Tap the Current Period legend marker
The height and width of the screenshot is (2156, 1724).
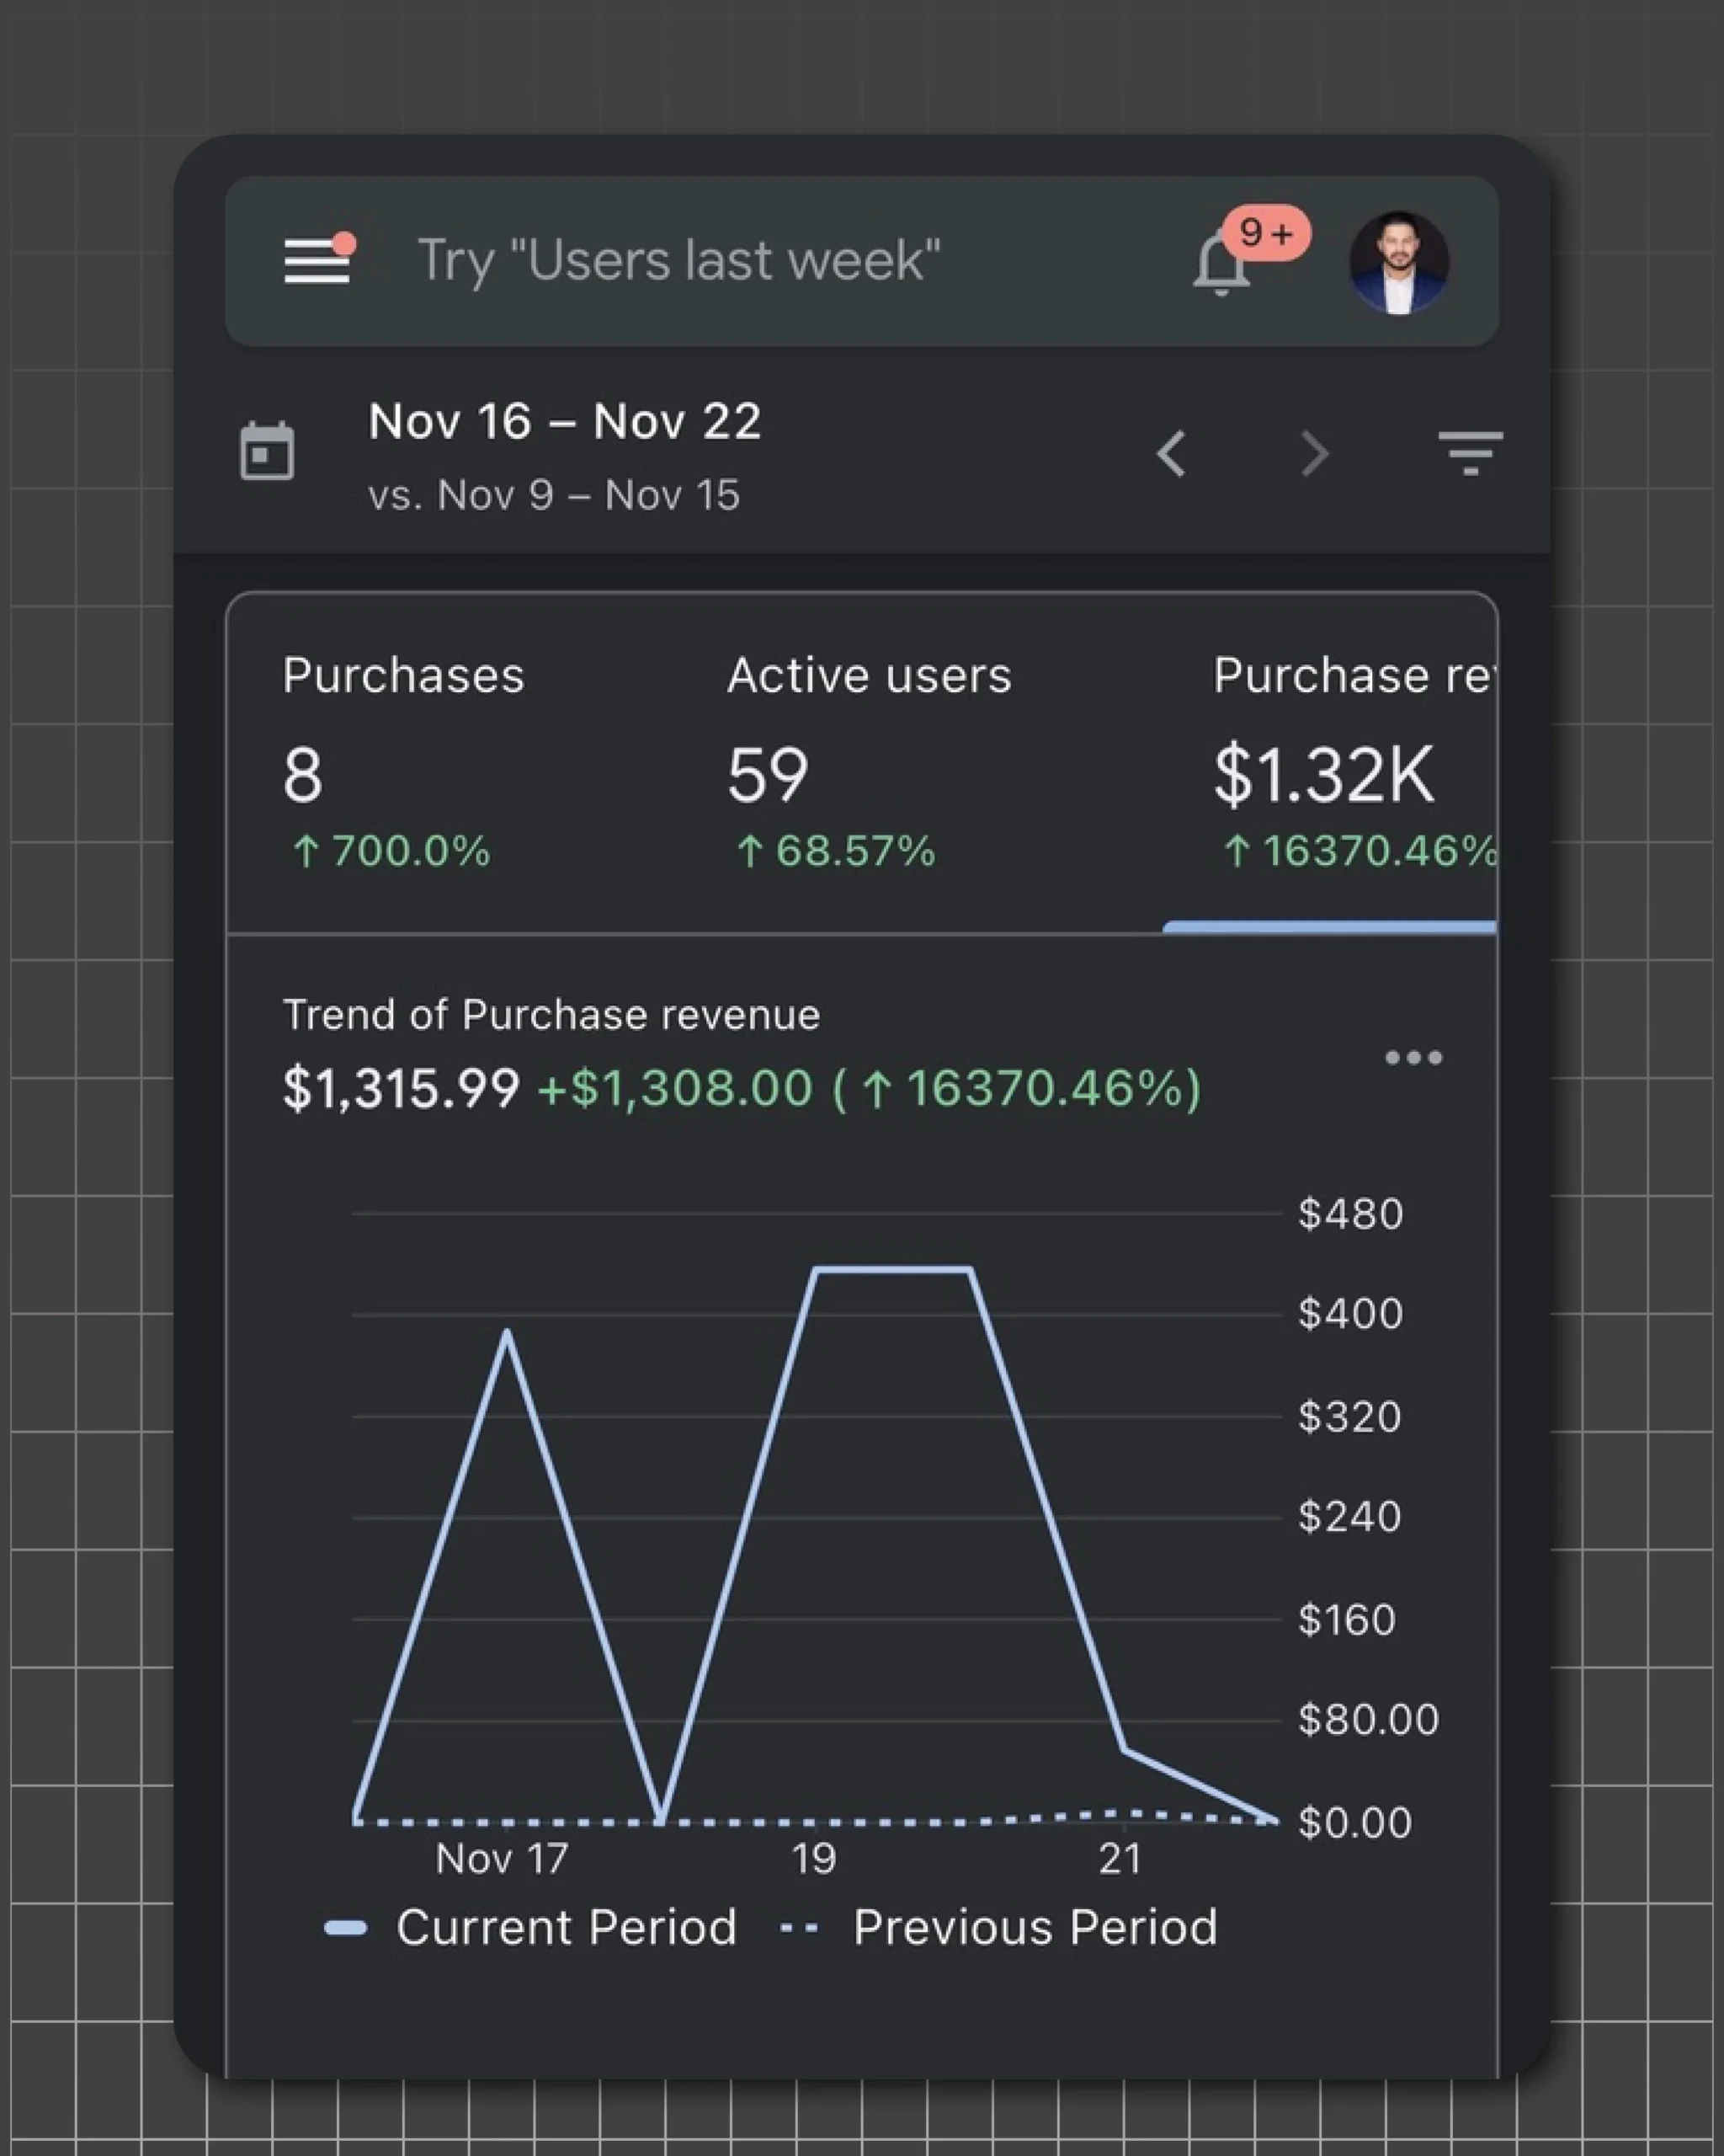349,1925
